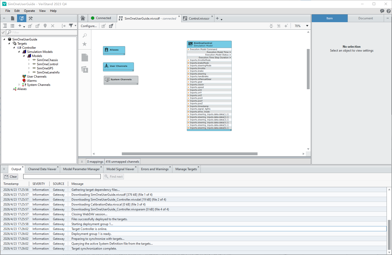The width and height of the screenshot is (392, 255).
Task: Select the User Channels tree item
Action: 37,77
